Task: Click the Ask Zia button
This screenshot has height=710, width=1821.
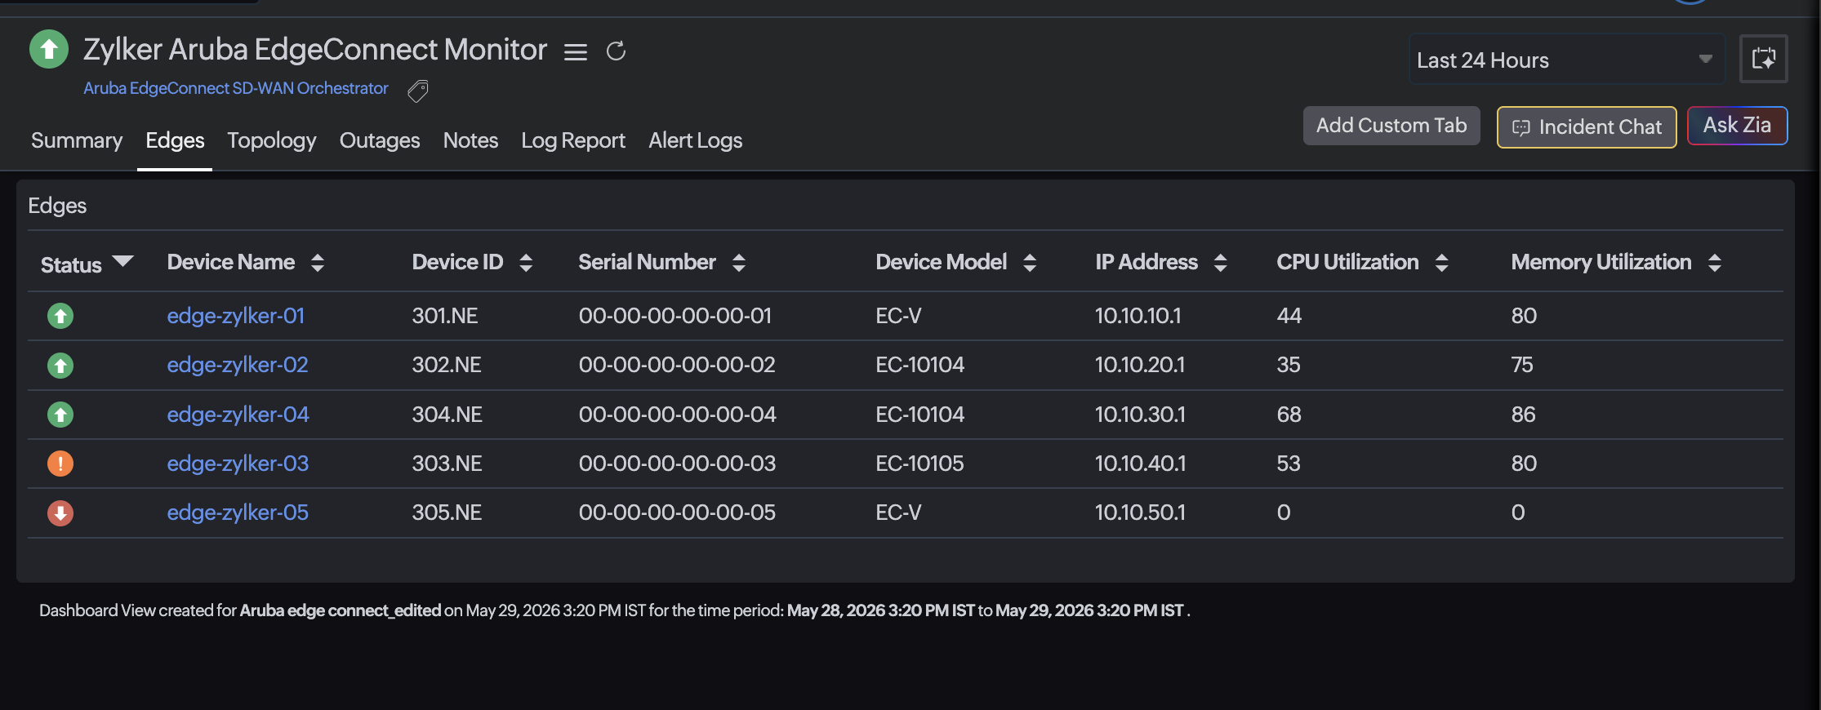Action: coord(1738,126)
